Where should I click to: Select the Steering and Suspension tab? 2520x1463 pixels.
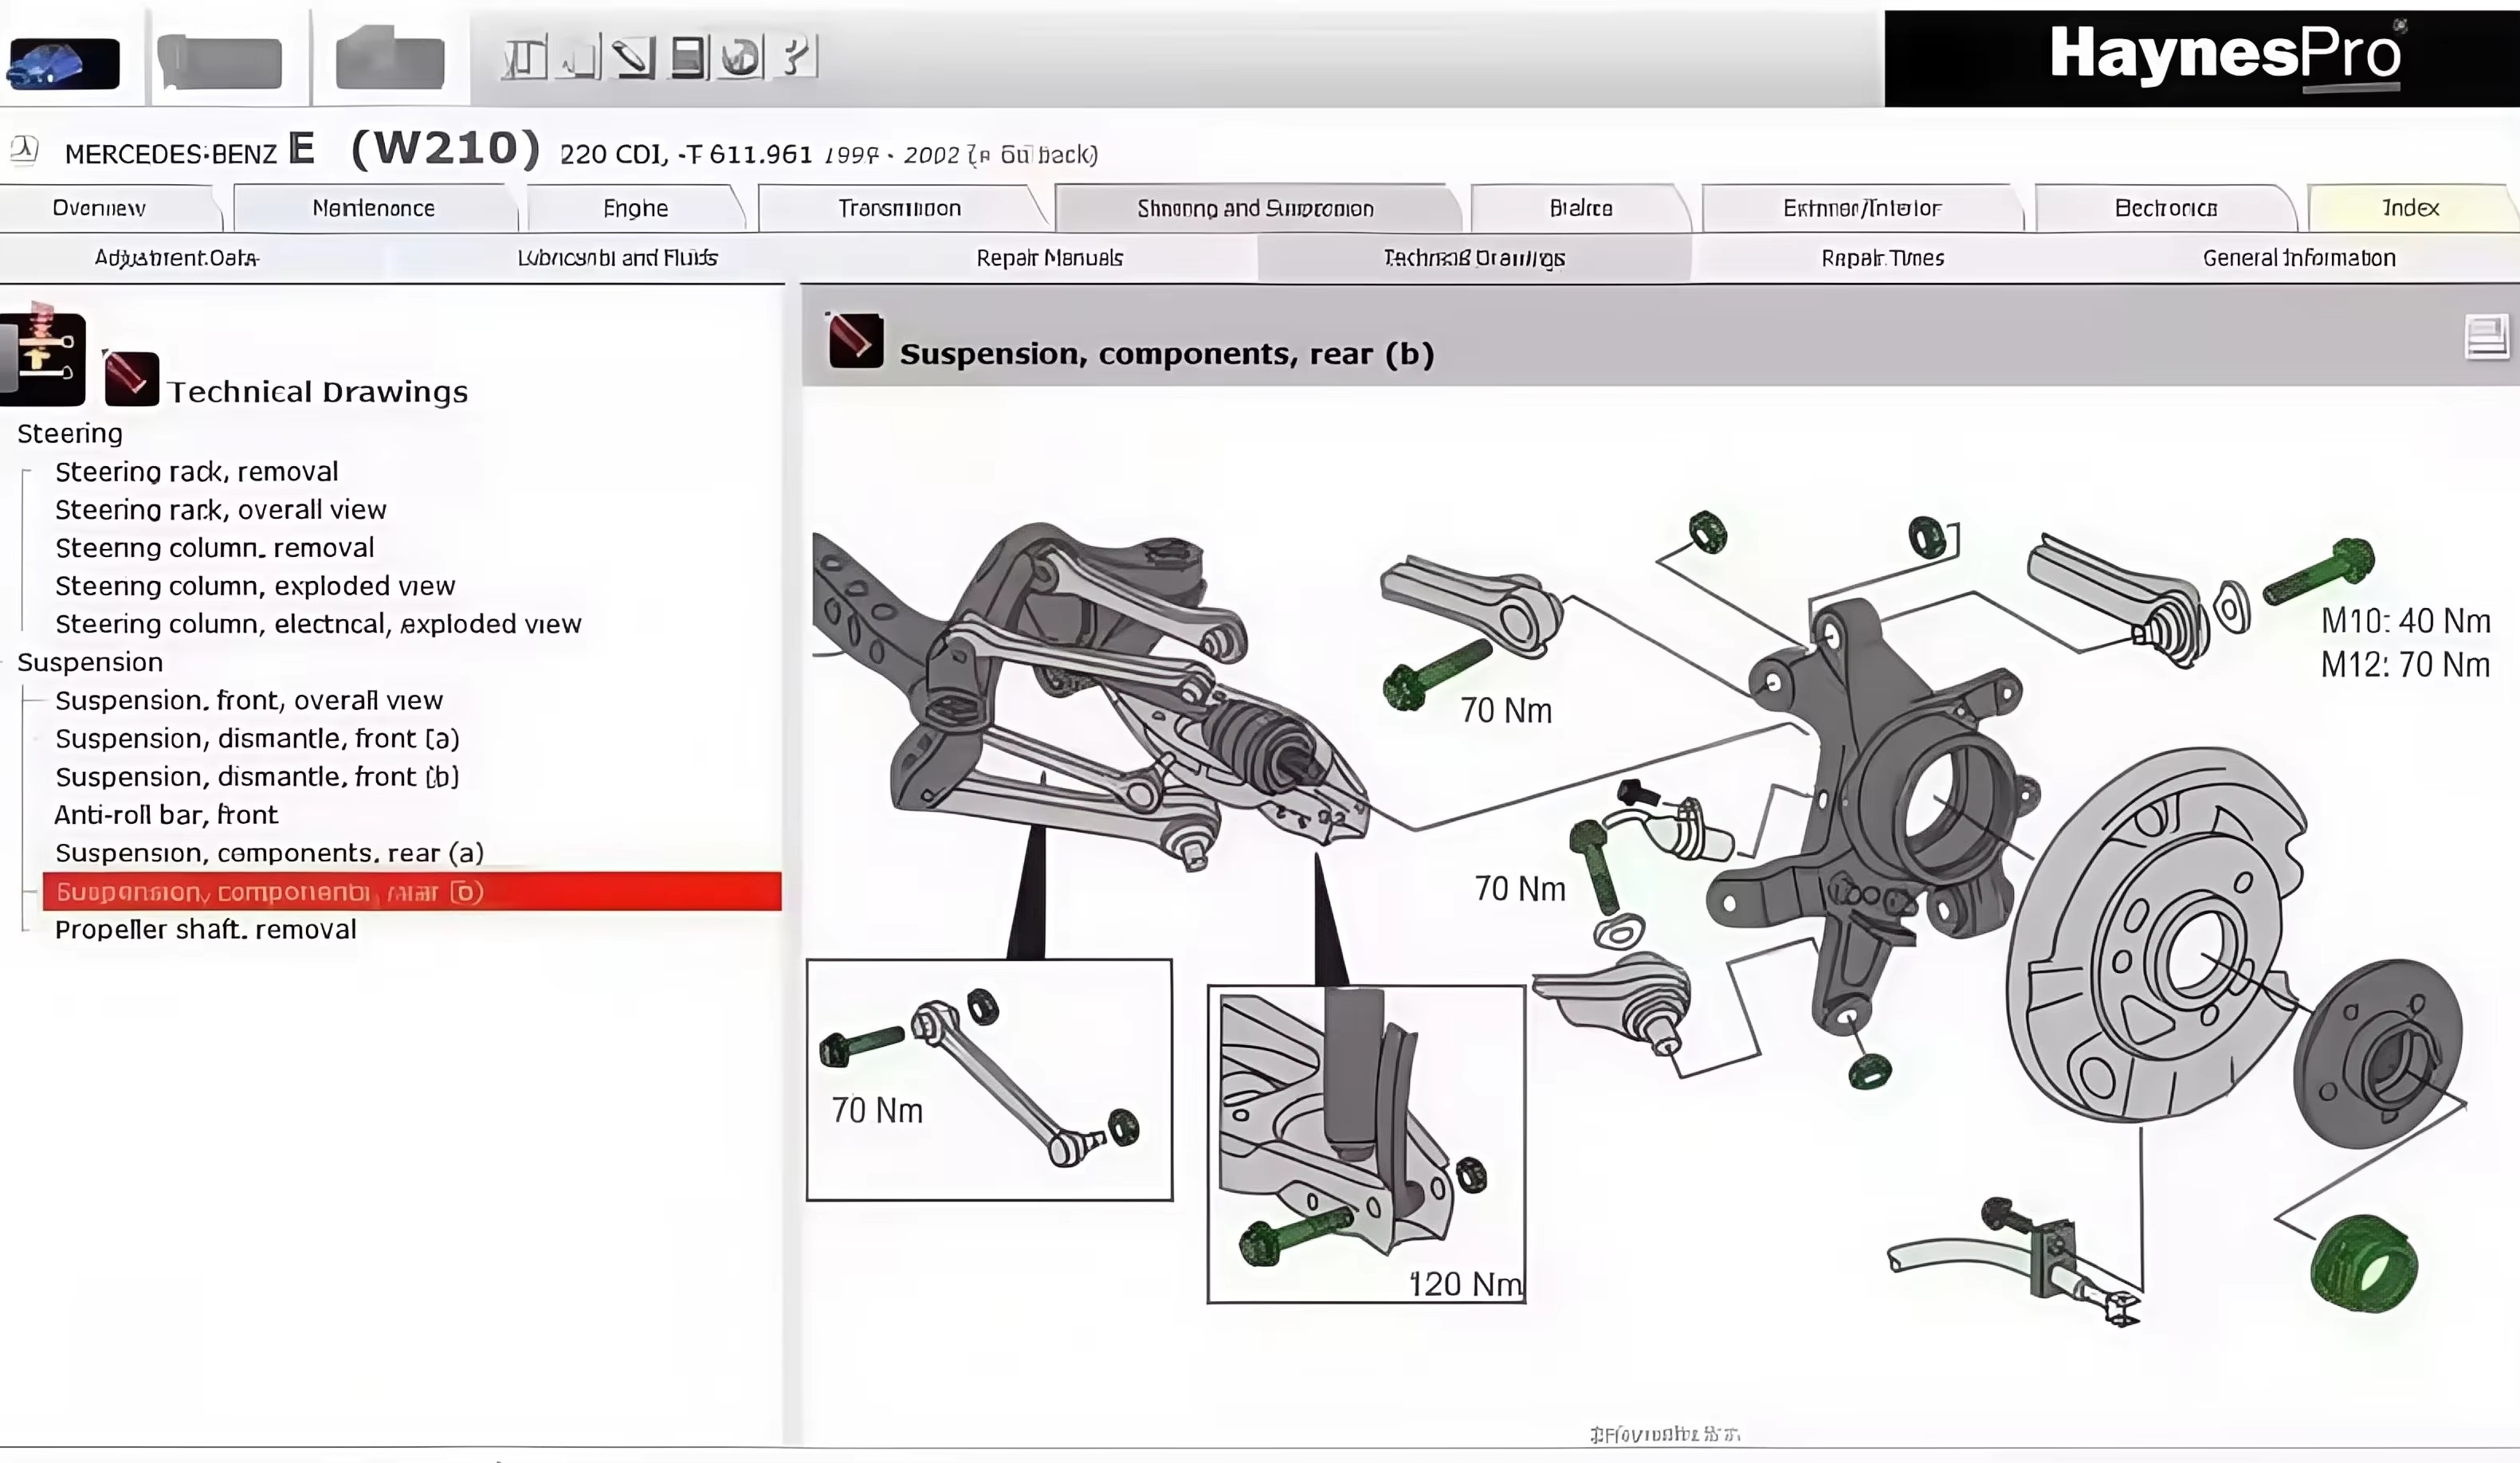pyautogui.click(x=1256, y=208)
